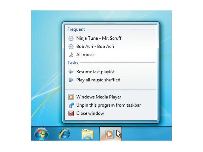
Task: Click the arrow icon beside Resume last playlist
Action: pos(71,72)
